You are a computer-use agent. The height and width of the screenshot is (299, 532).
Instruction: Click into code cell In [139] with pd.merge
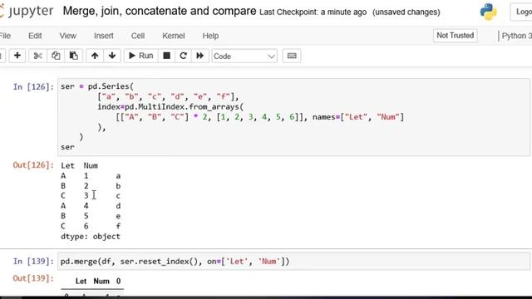pos(293,262)
